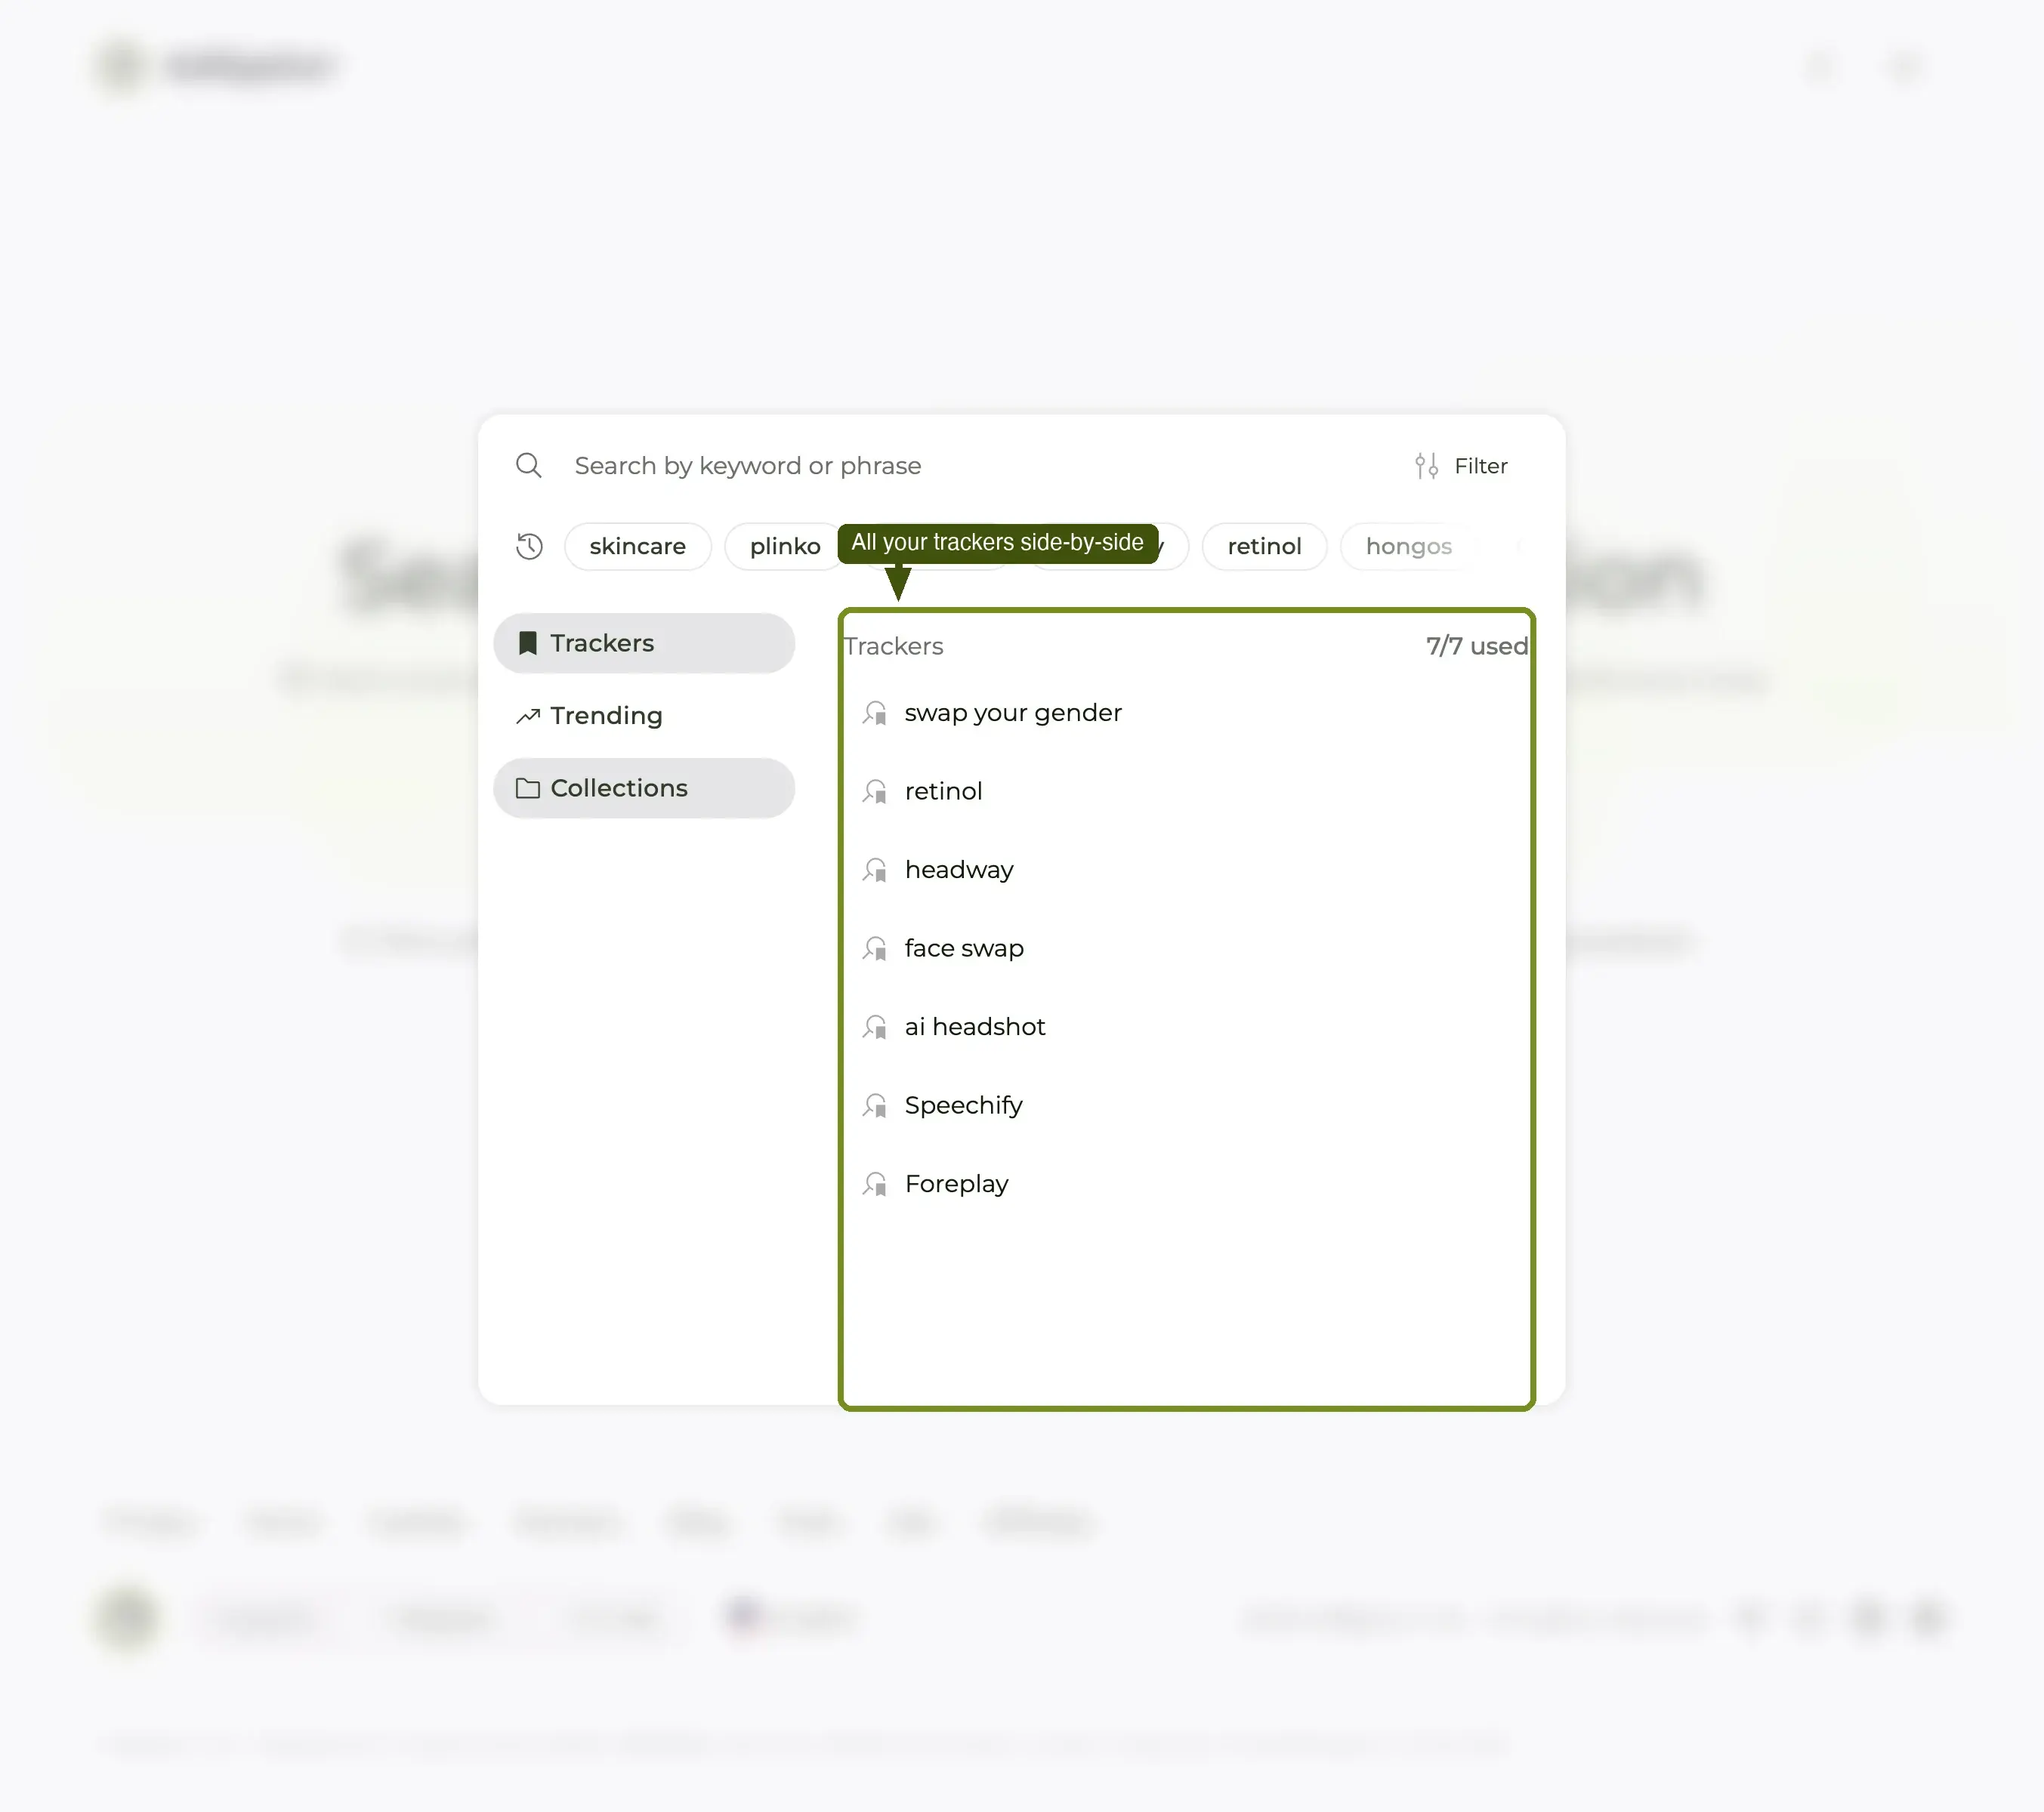The height and width of the screenshot is (1812, 2044).
Task: Select the retinol recent search chip
Action: 1264,547
